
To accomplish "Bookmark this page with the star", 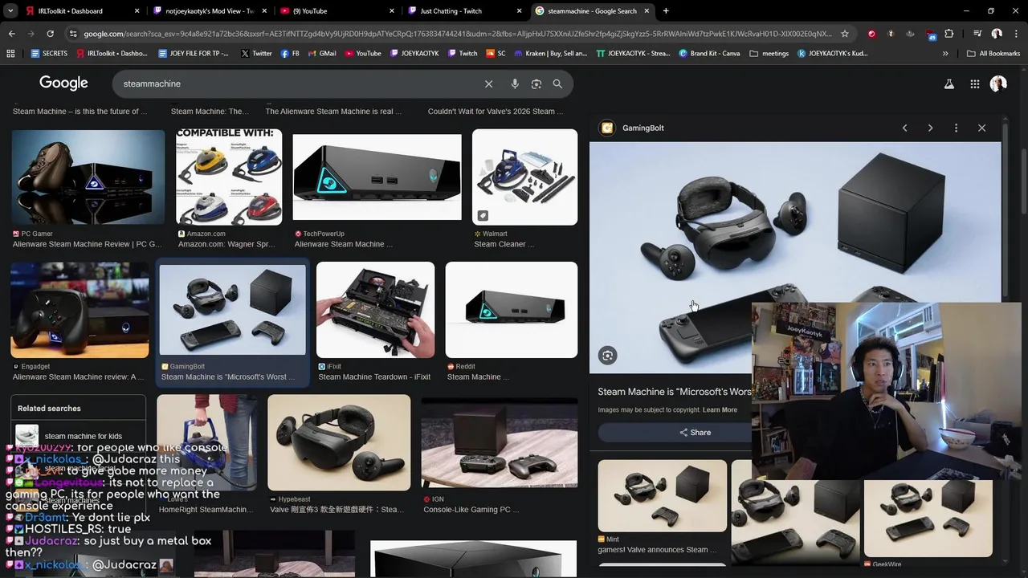I will pos(845,34).
